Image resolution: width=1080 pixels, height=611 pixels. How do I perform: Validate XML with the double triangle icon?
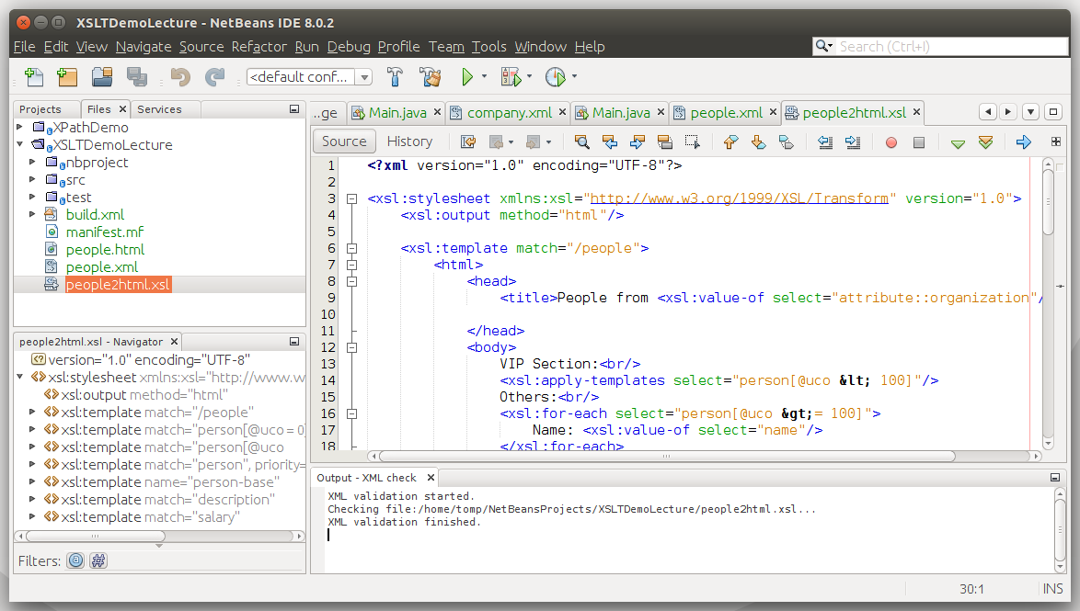point(985,142)
